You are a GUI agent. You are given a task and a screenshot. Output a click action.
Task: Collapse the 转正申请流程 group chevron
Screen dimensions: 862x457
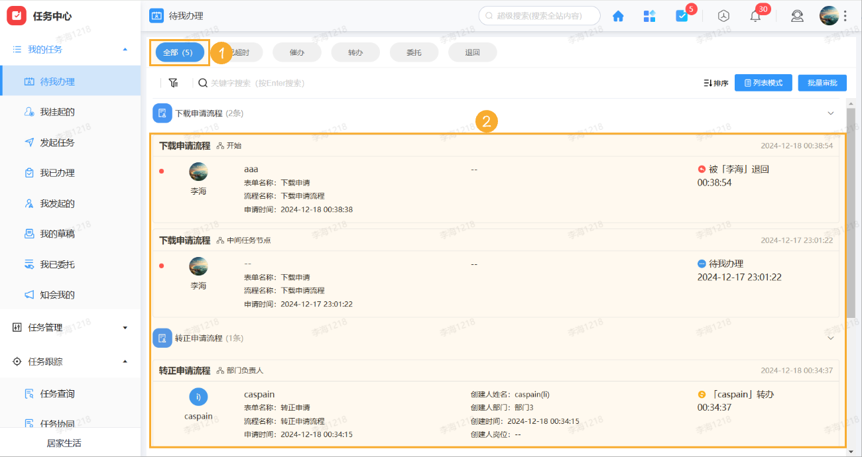click(831, 338)
